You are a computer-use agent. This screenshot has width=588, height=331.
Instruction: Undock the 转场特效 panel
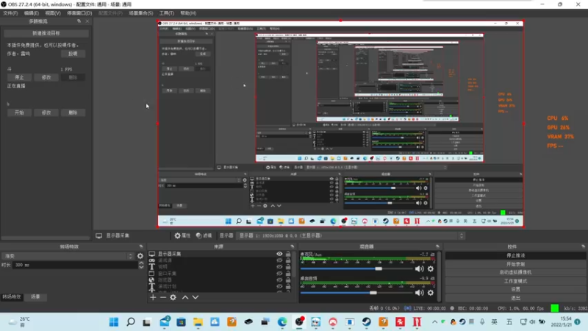coord(141,246)
